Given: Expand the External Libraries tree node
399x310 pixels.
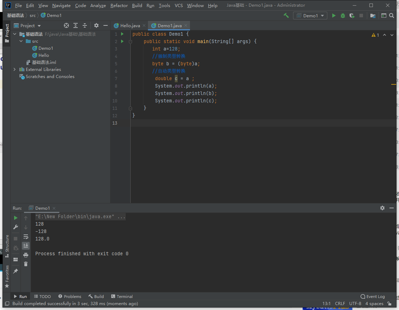Looking at the screenshot, I should [x=14, y=70].
